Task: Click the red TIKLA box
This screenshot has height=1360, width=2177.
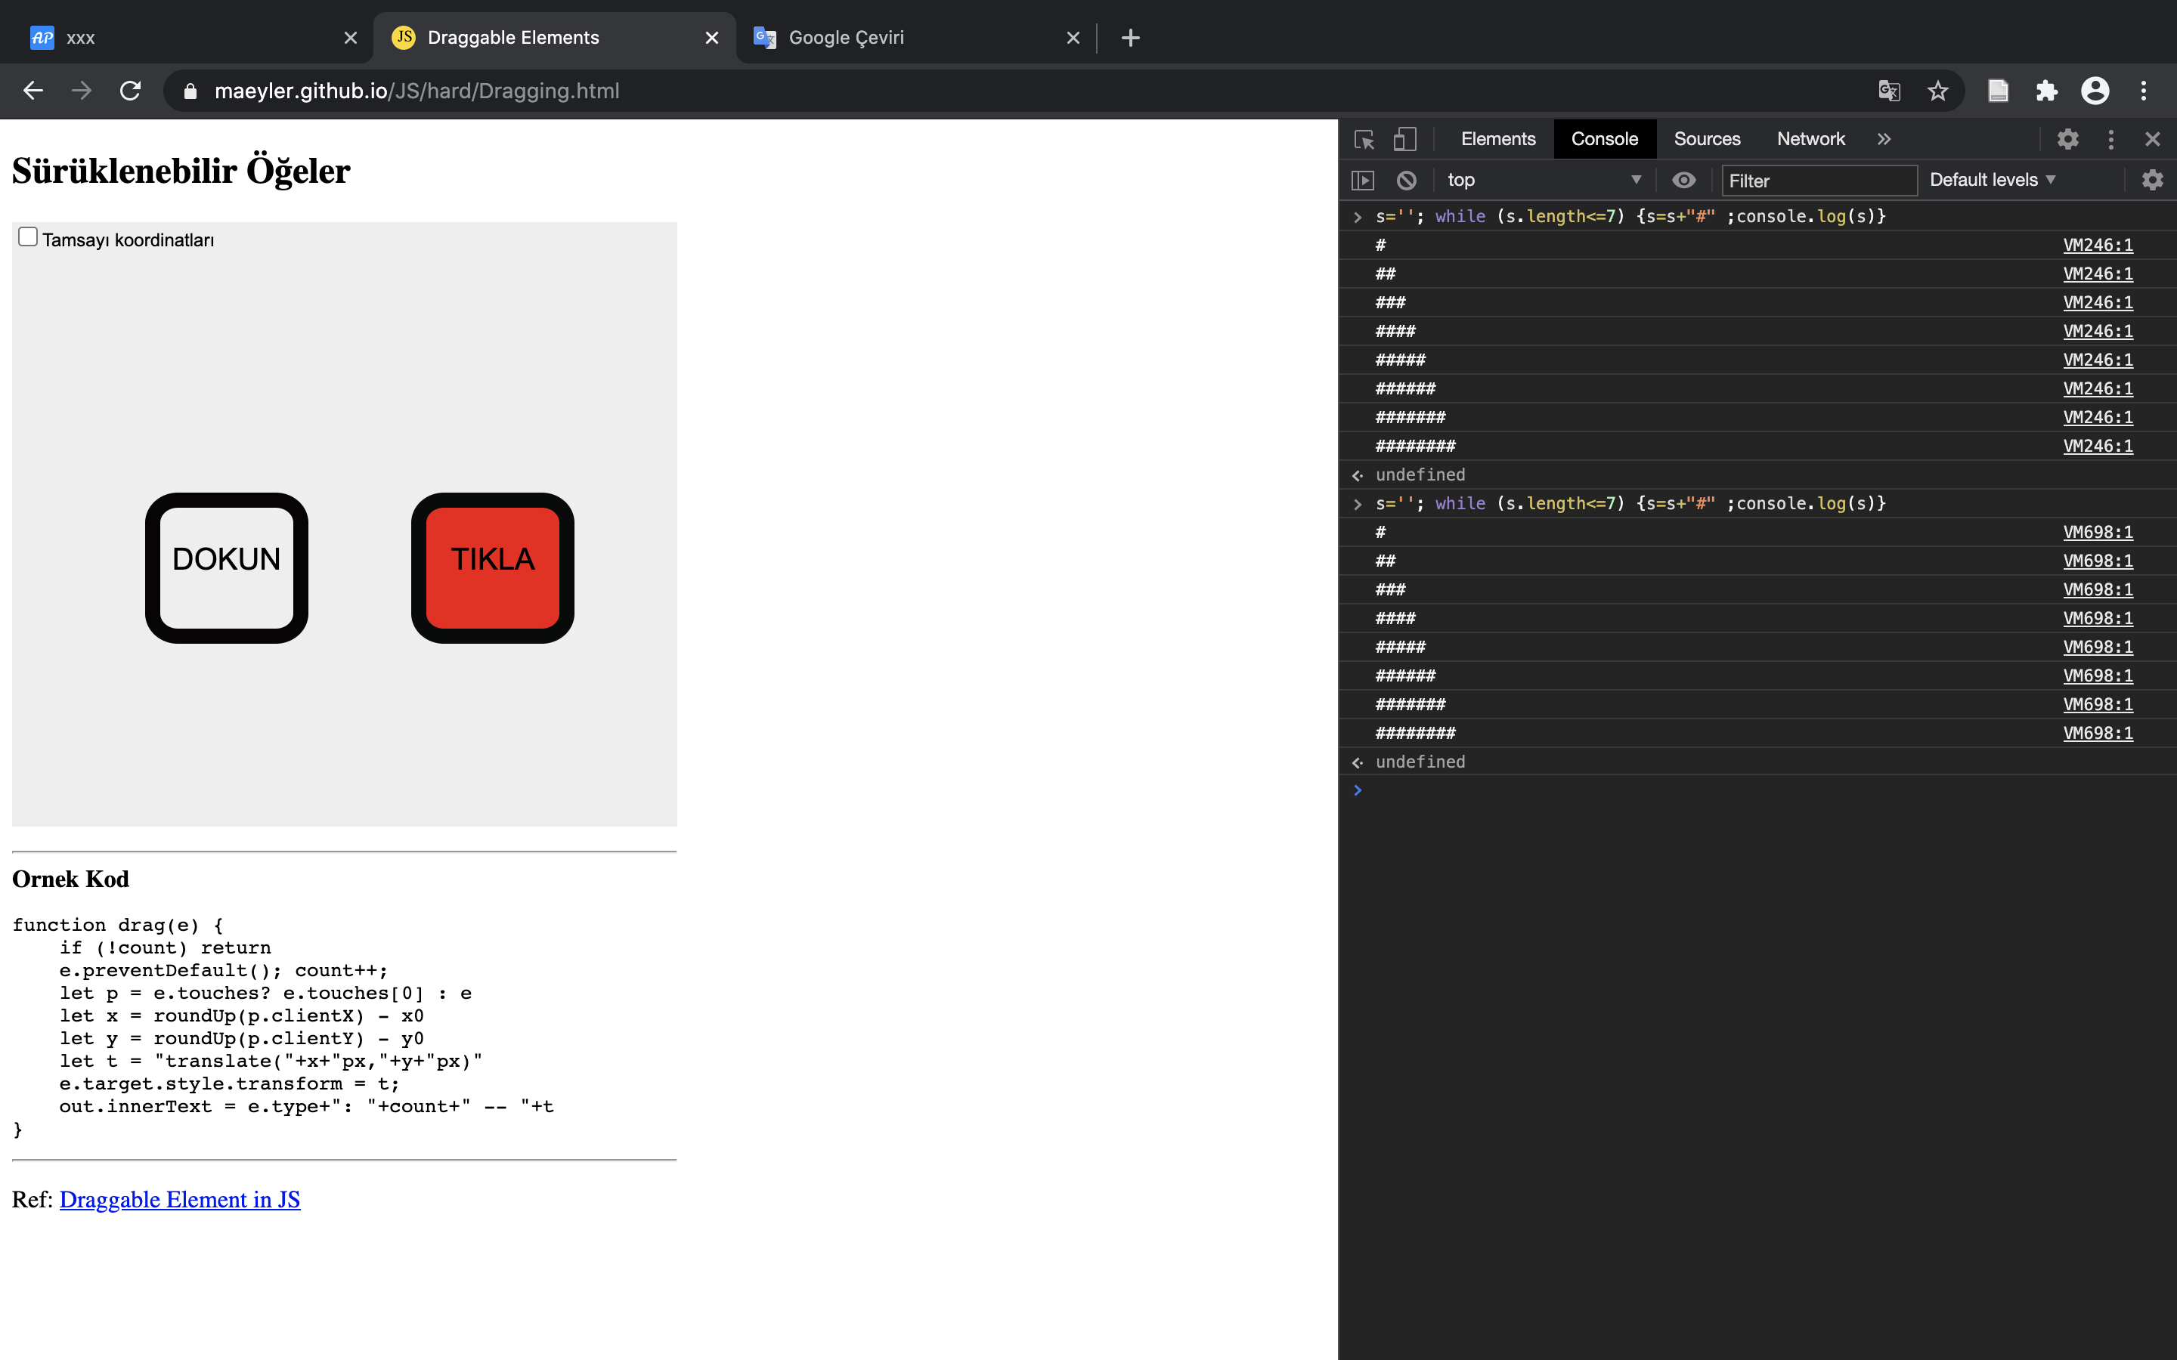Action: pyautogui.click(x=492, y=567)
